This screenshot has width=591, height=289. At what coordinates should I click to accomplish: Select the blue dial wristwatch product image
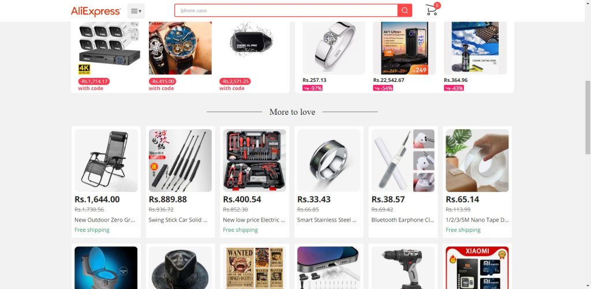point(180,48)
